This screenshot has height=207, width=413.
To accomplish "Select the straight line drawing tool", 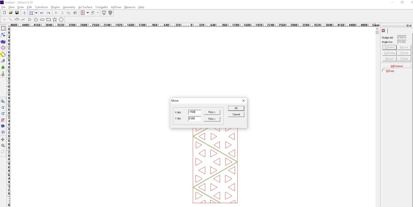I will point(10,20).
